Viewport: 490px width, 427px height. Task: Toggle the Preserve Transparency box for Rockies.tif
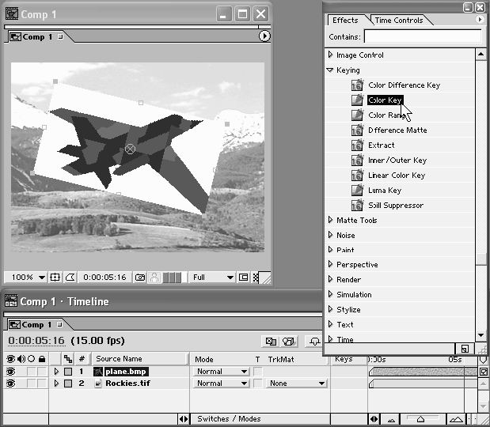(257, 384)
